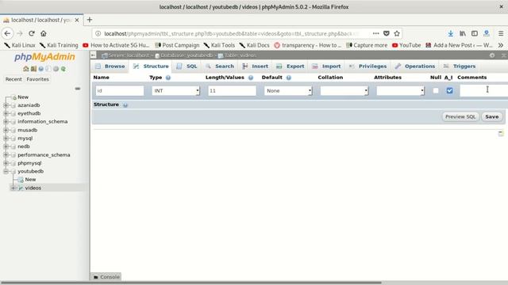Close the localhost browser tab
The image size is (508, 285).
77,20
